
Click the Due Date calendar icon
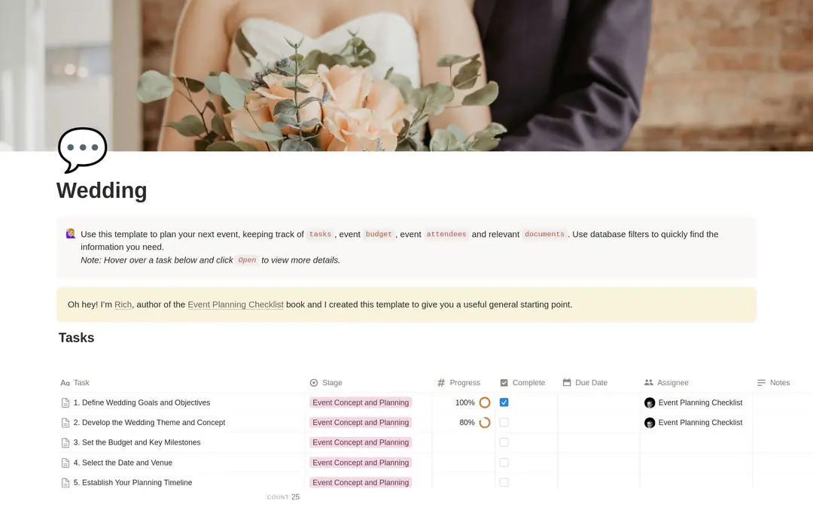(567, 383)
